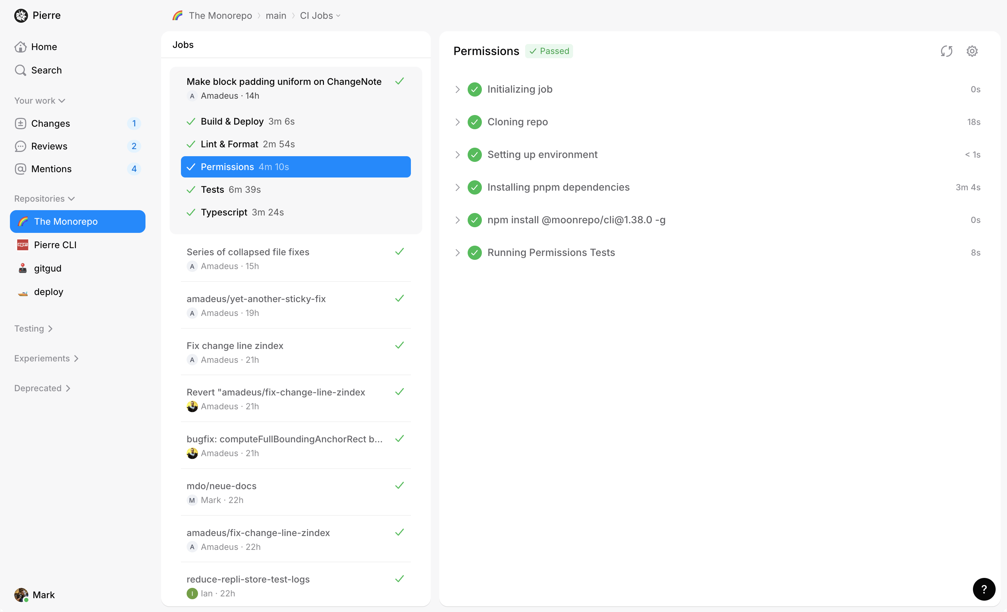Click the re-run job refresh icon
Viewport: 1007px width, 612px height.
[x=946, y=51]
